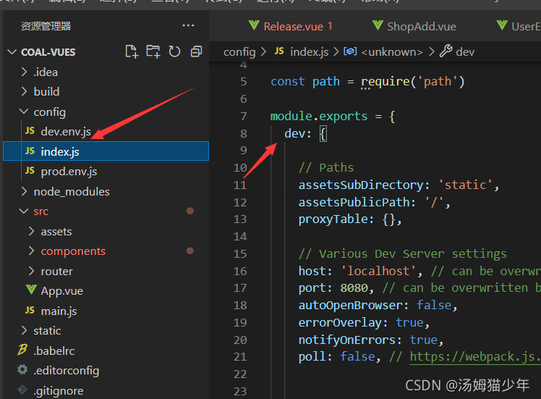
Task: Collapse all folders with the collapse icon
Action: pyautogui.click(x=196, y=52)
